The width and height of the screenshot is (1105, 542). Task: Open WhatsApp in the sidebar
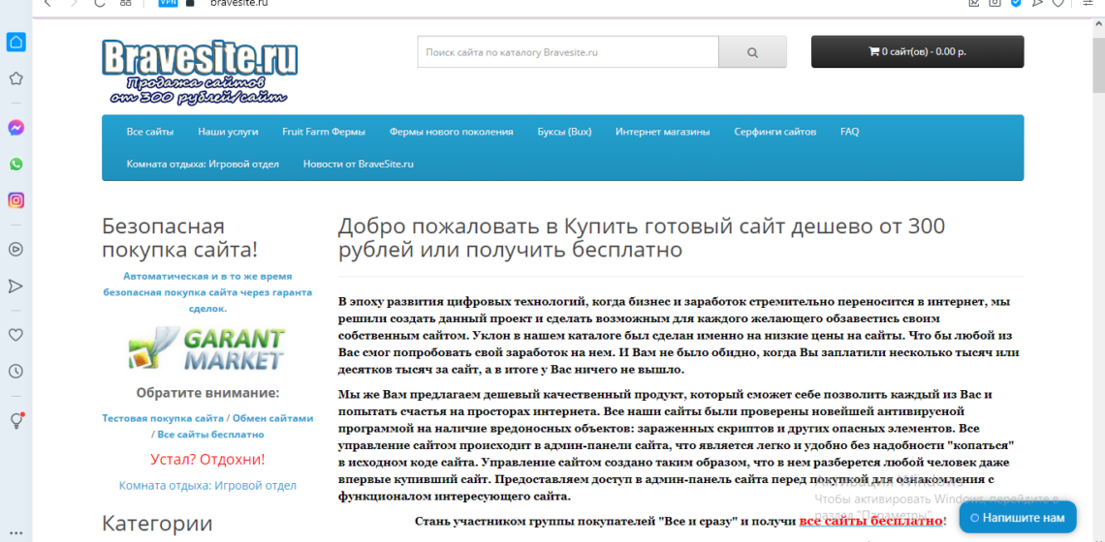[16, 165]
